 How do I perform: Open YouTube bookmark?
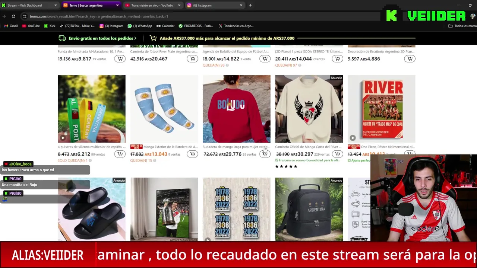(x=31, y=26)
